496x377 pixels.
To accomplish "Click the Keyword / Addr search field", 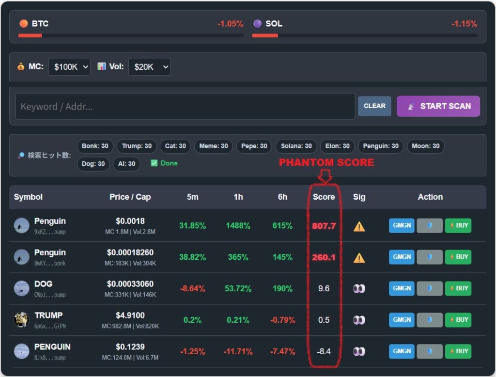I will [x=185, y=107].
